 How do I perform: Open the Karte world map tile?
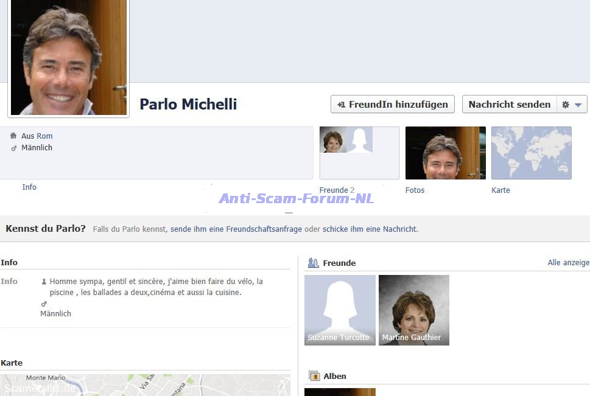(531, 153)
